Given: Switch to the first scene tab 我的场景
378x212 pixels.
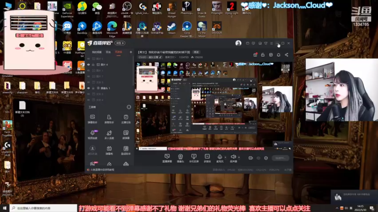Looking at the screenshot, I should coord(97,52).
